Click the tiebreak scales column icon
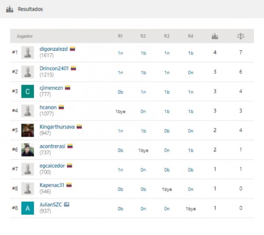The width and height of the screenshot is (264, 235). tap(241, 36)
